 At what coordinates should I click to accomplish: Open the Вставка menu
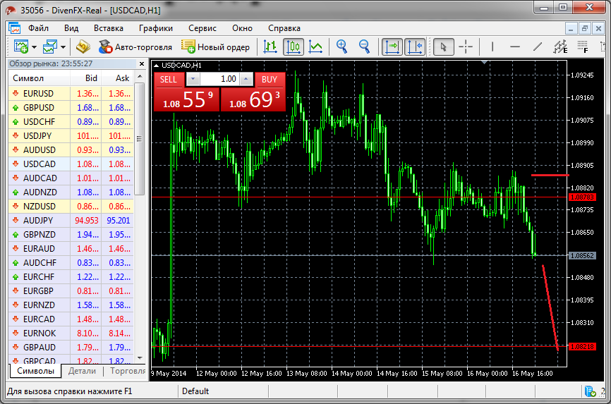109,28
